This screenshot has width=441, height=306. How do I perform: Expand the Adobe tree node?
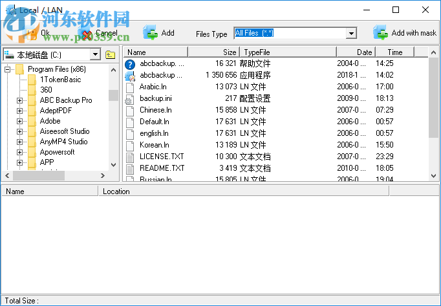click(x=19, y=122)
